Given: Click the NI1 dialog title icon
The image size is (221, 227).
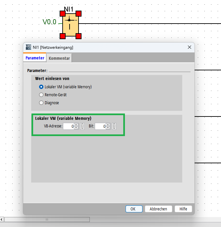Looking at the screenshot, I should tap(28, 47).
